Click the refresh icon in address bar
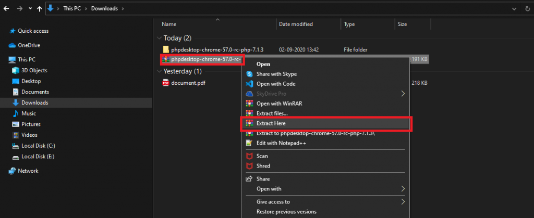Viewport: 534px width, 218px height. coord(527,9)
